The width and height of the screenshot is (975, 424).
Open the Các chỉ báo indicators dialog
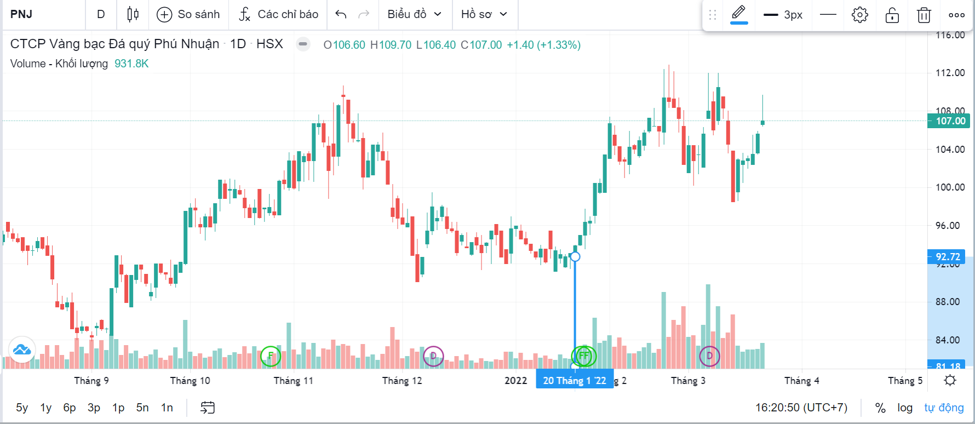(278, 14)
